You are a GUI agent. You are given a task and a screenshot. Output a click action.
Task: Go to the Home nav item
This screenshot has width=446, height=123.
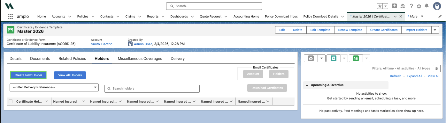[x=42, y=17]
